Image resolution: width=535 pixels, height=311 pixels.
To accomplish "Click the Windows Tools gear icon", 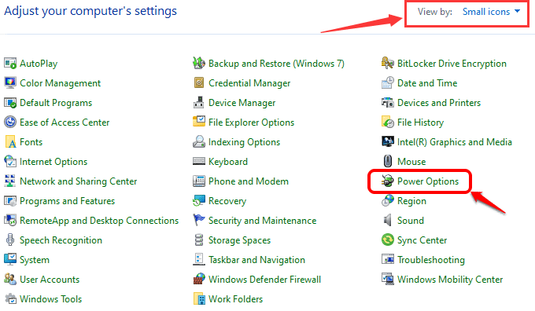I will pos(10,299).
